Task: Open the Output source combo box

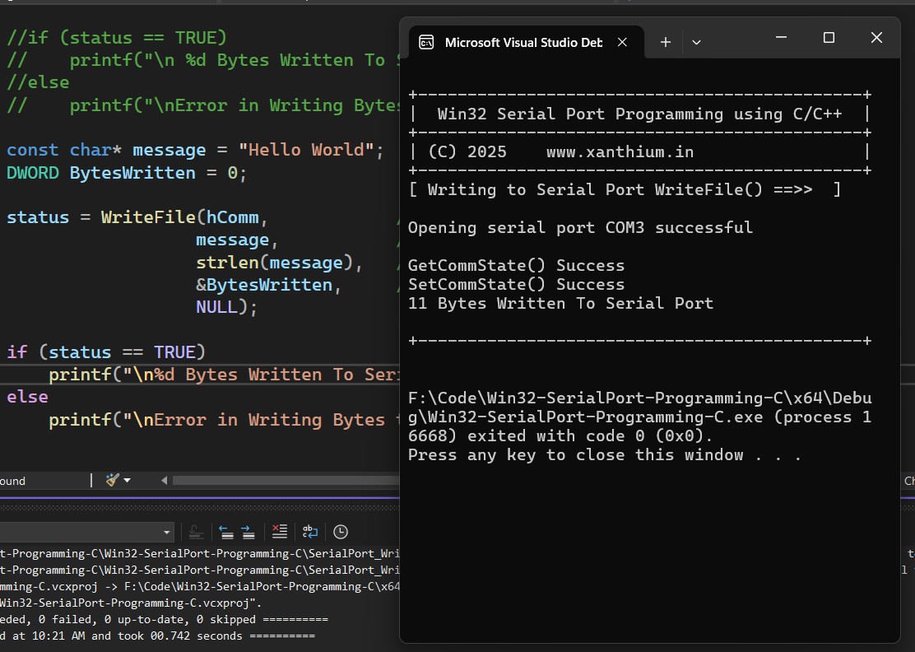Action: coord(86,532)
